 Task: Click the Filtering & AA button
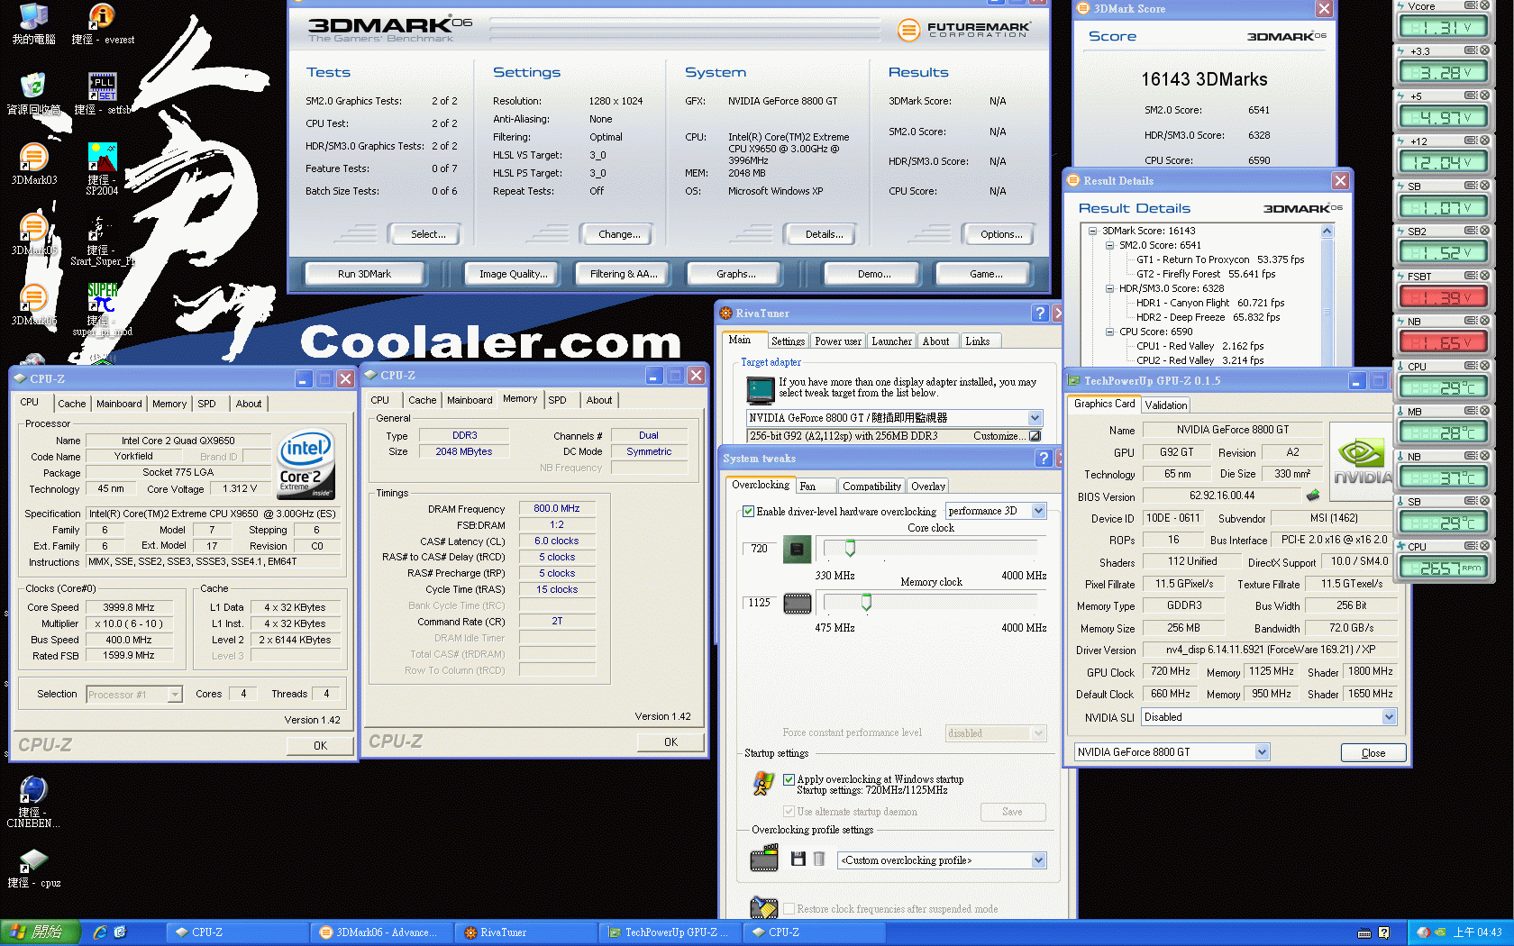(624, 274)
